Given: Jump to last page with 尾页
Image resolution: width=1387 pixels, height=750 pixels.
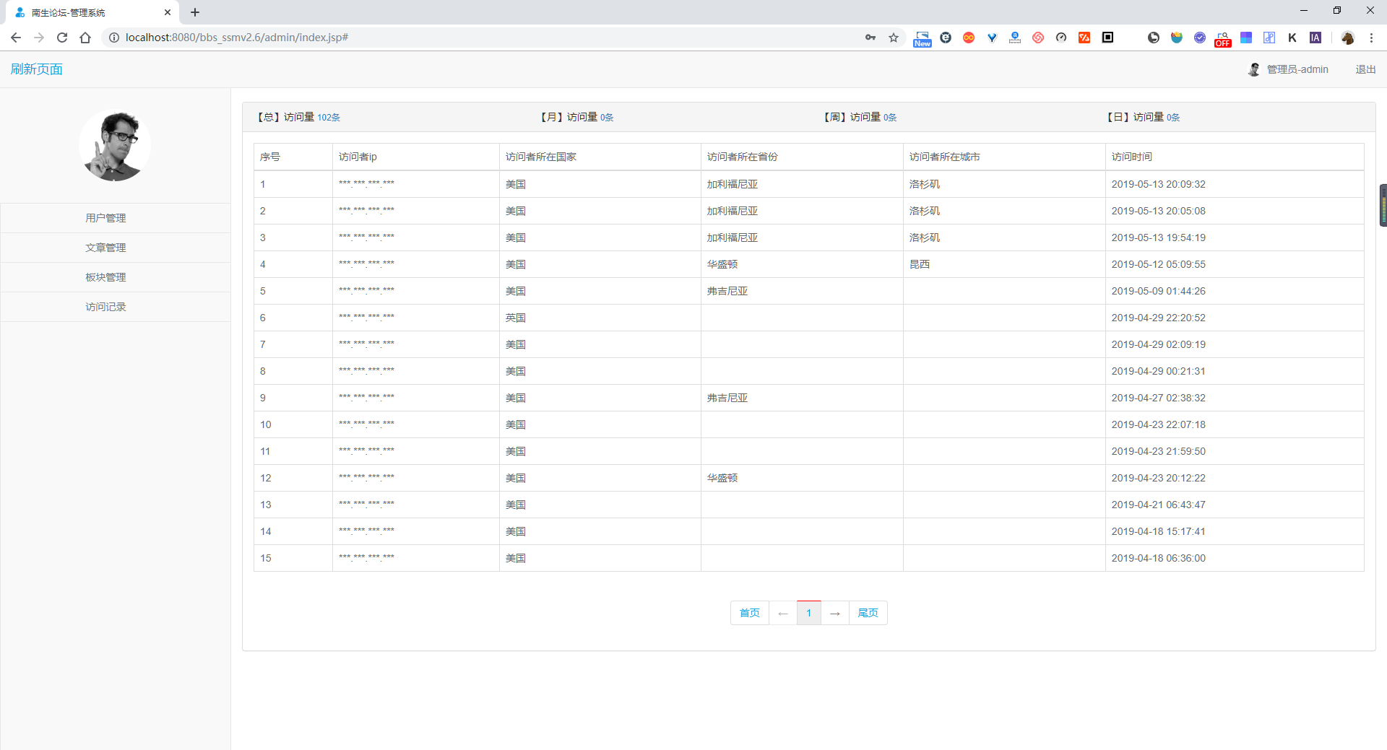Looking at the screenshot, I should (868, 613).
